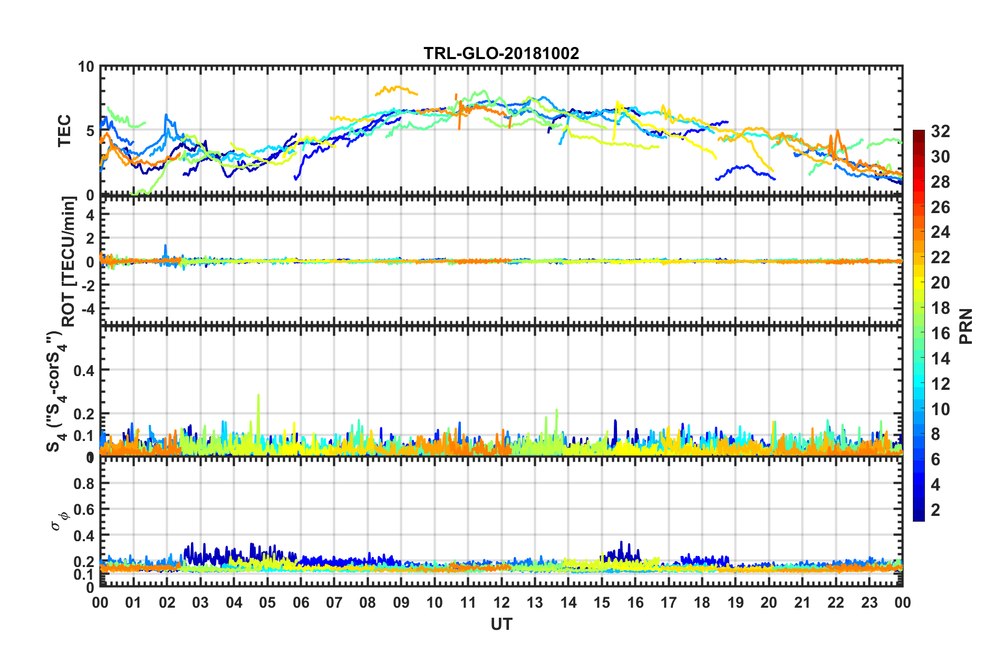Click ROT axis tick label -4
This screenshot has height=652, width=1003.
click(88, 308)
